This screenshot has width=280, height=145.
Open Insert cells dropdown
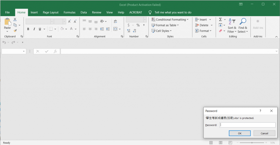tap(203, 19)
